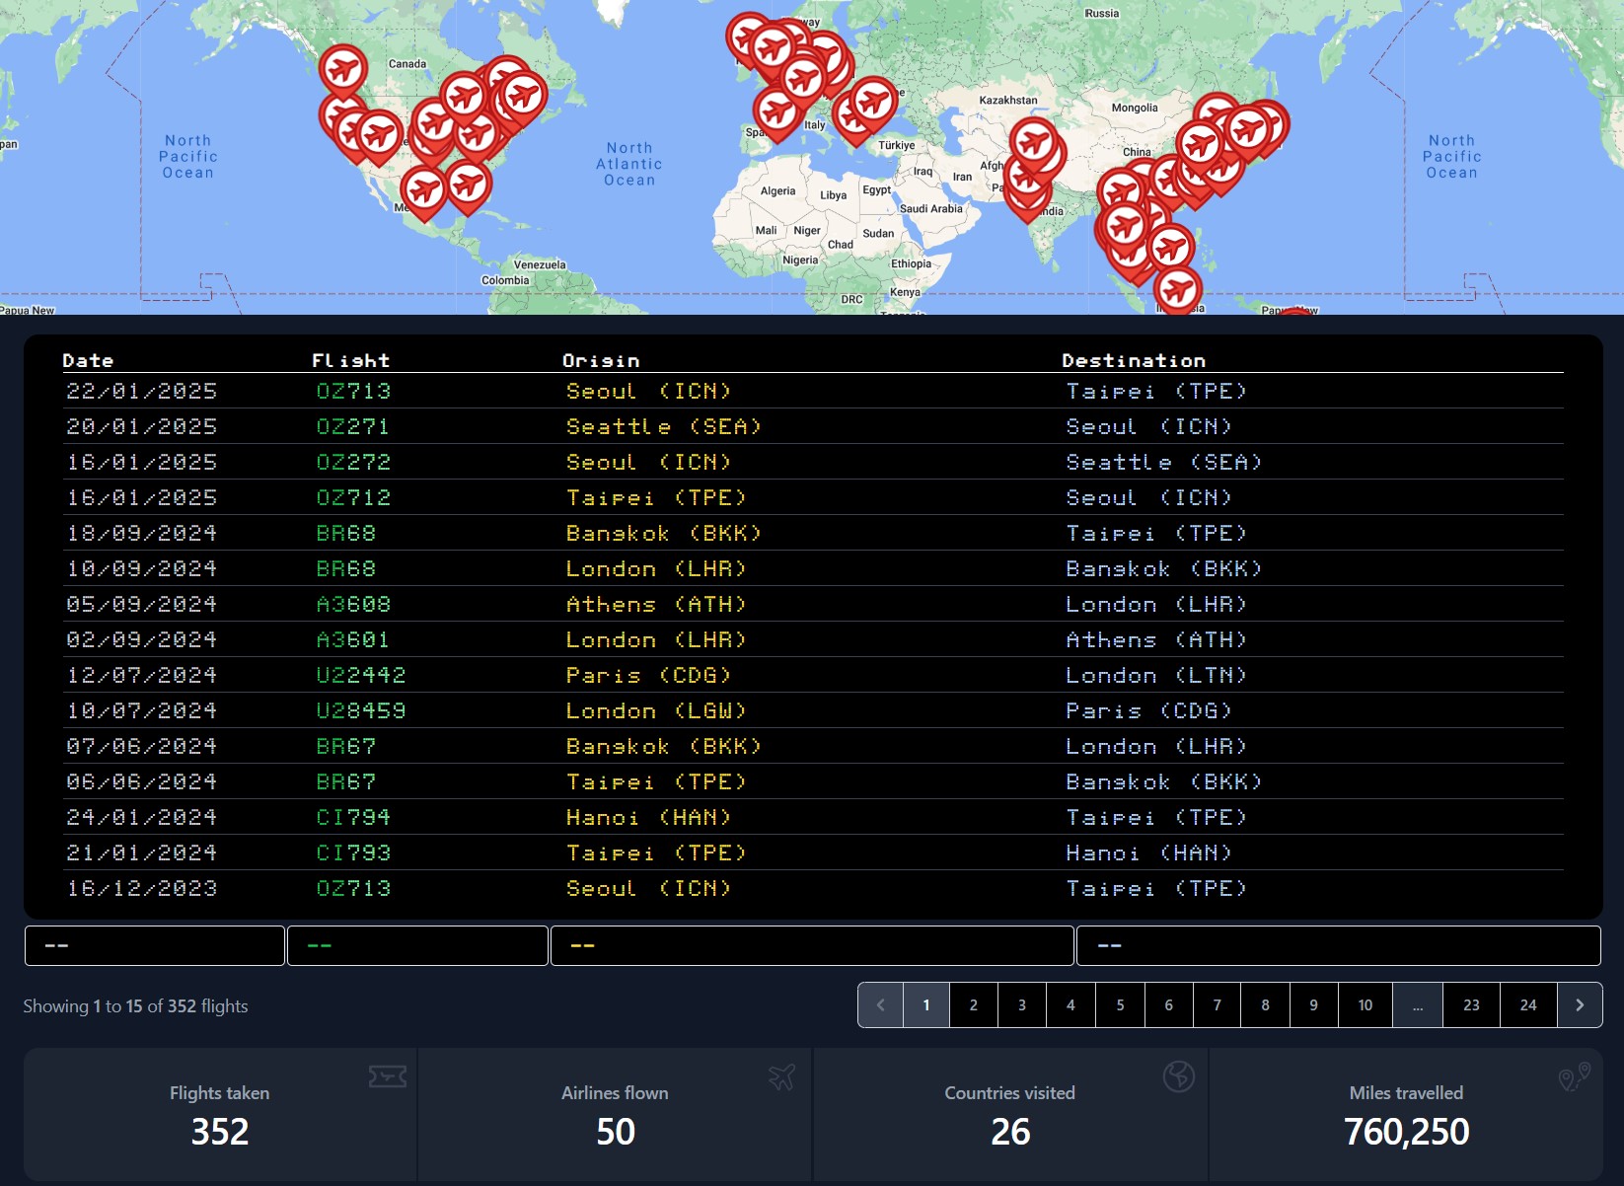Open page 2 of flights
This screenshot has height=1186, width=1624.
click(973, 1005)
